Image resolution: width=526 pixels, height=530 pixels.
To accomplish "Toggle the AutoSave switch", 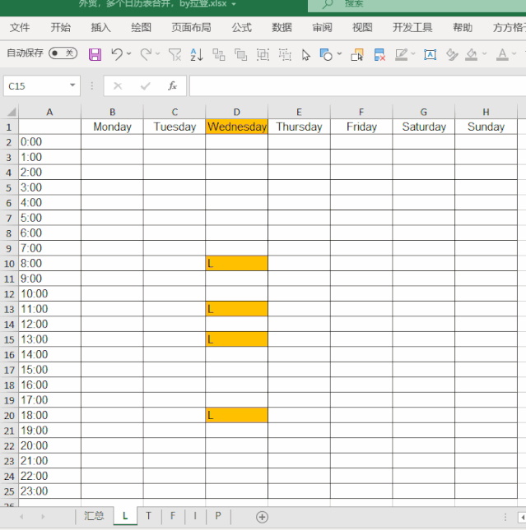I will (63, 53).
